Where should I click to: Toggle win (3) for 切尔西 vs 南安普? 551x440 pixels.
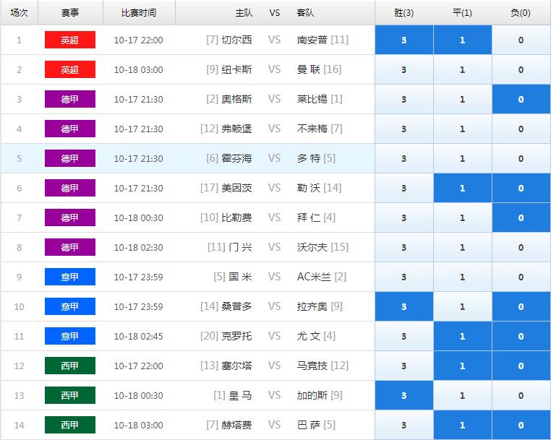click(x=403, y=40)
